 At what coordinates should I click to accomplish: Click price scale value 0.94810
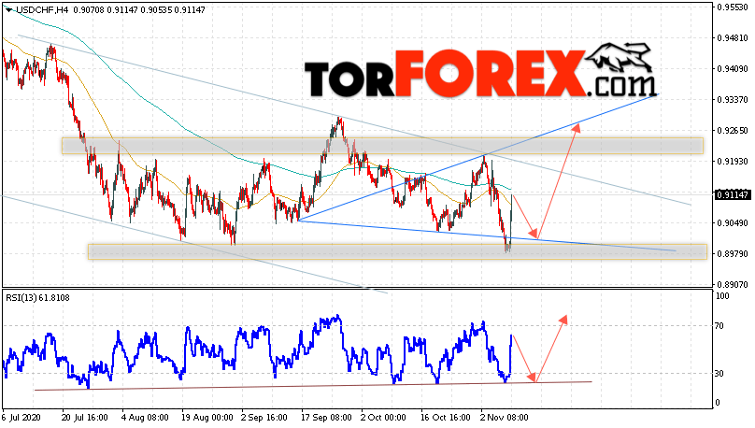(733, 38)
